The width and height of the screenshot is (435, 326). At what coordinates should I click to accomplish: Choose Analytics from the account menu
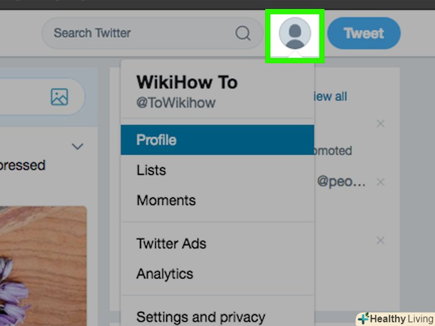[164, 274]
